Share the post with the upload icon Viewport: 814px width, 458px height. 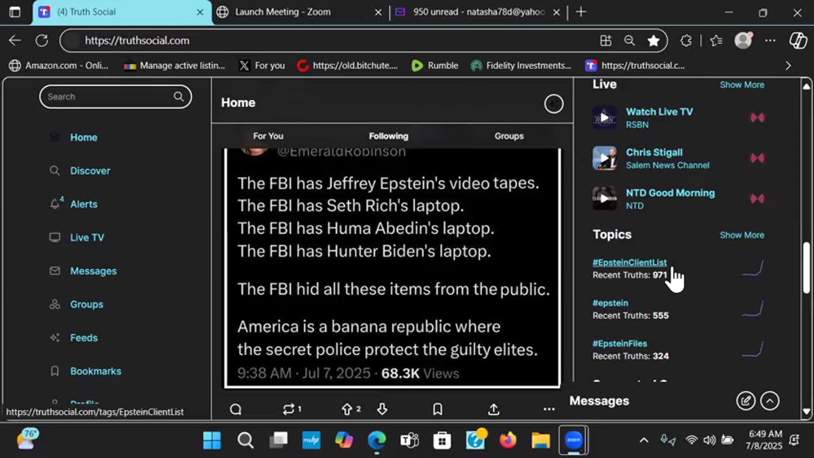pos(493,409)
